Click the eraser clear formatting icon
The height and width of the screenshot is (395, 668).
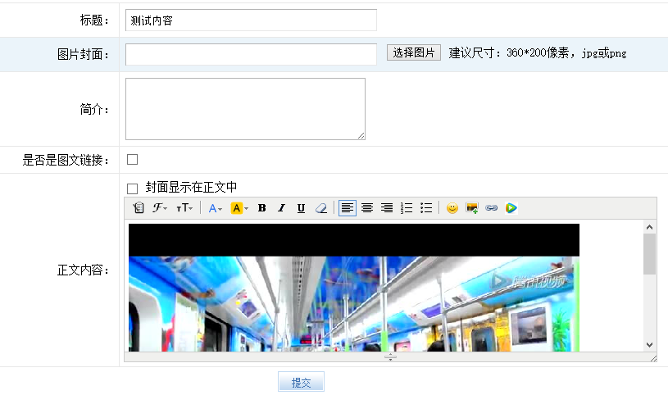coord(321,208)
